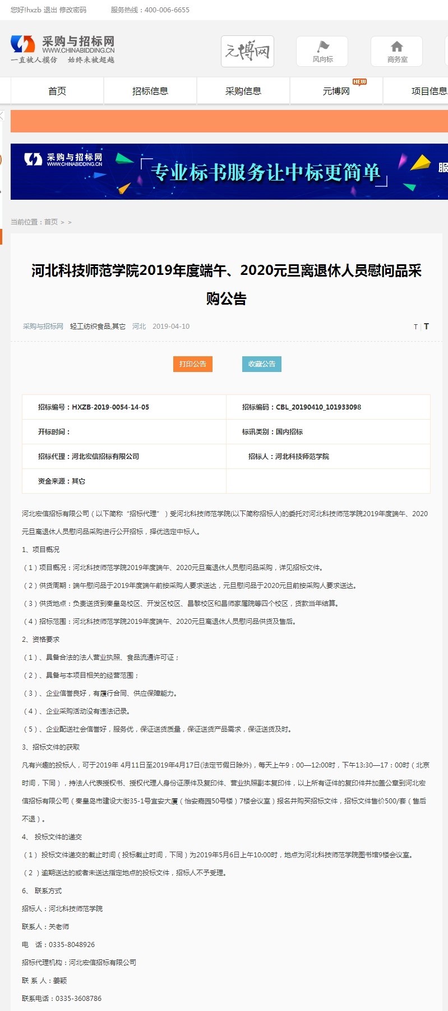
Task: Click the 退出 logout link
Action: tap(50, 10)
